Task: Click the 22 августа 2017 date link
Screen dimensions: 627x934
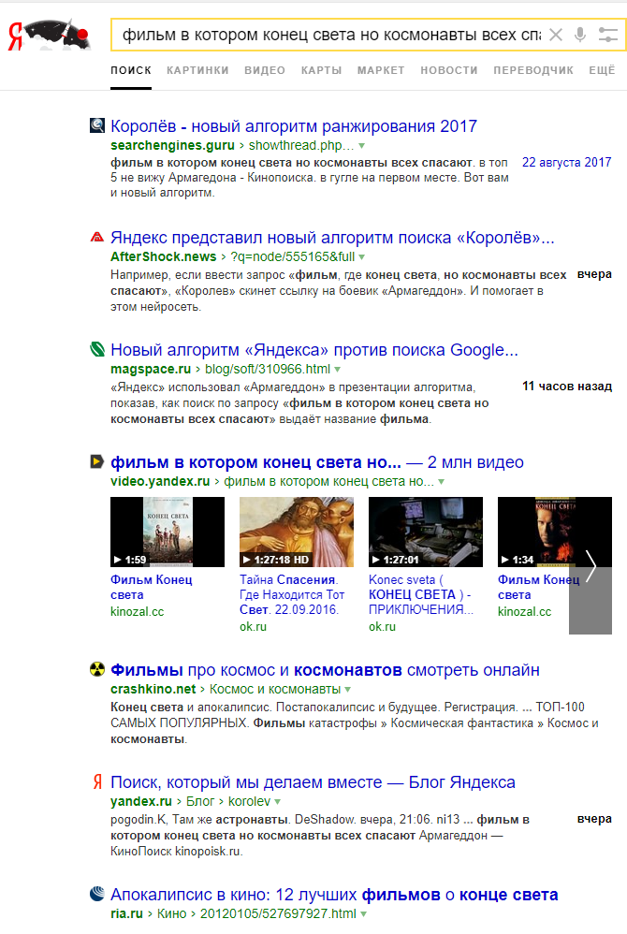Action: [x=567, y=163]
